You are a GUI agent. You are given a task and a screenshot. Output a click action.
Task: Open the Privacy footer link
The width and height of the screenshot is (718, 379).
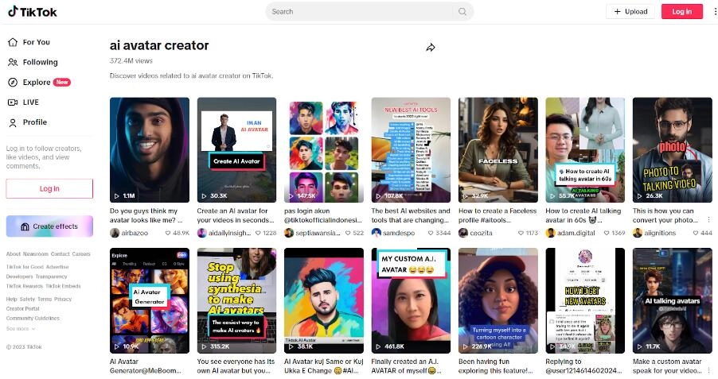63,299
